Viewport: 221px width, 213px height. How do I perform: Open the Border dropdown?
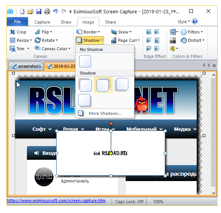(88, 32)
